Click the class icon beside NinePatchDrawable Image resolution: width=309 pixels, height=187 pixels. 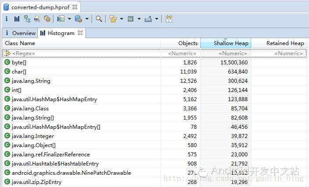(7, 173)
